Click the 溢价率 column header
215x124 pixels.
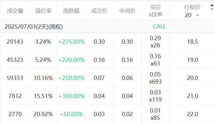[43, 11]
